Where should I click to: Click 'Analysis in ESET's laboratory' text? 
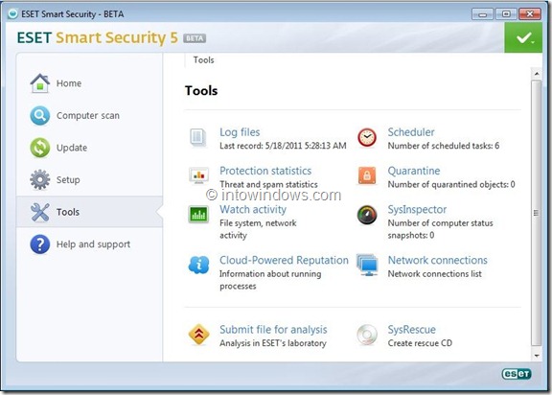point(273,343)
